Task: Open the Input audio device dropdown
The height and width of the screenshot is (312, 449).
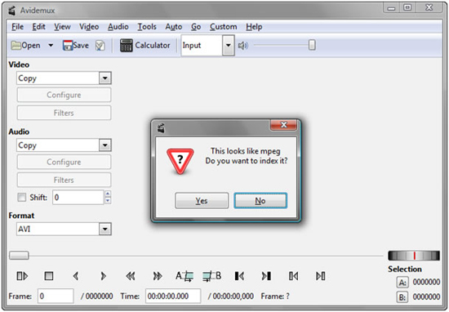Action: [x=229, y=45]
